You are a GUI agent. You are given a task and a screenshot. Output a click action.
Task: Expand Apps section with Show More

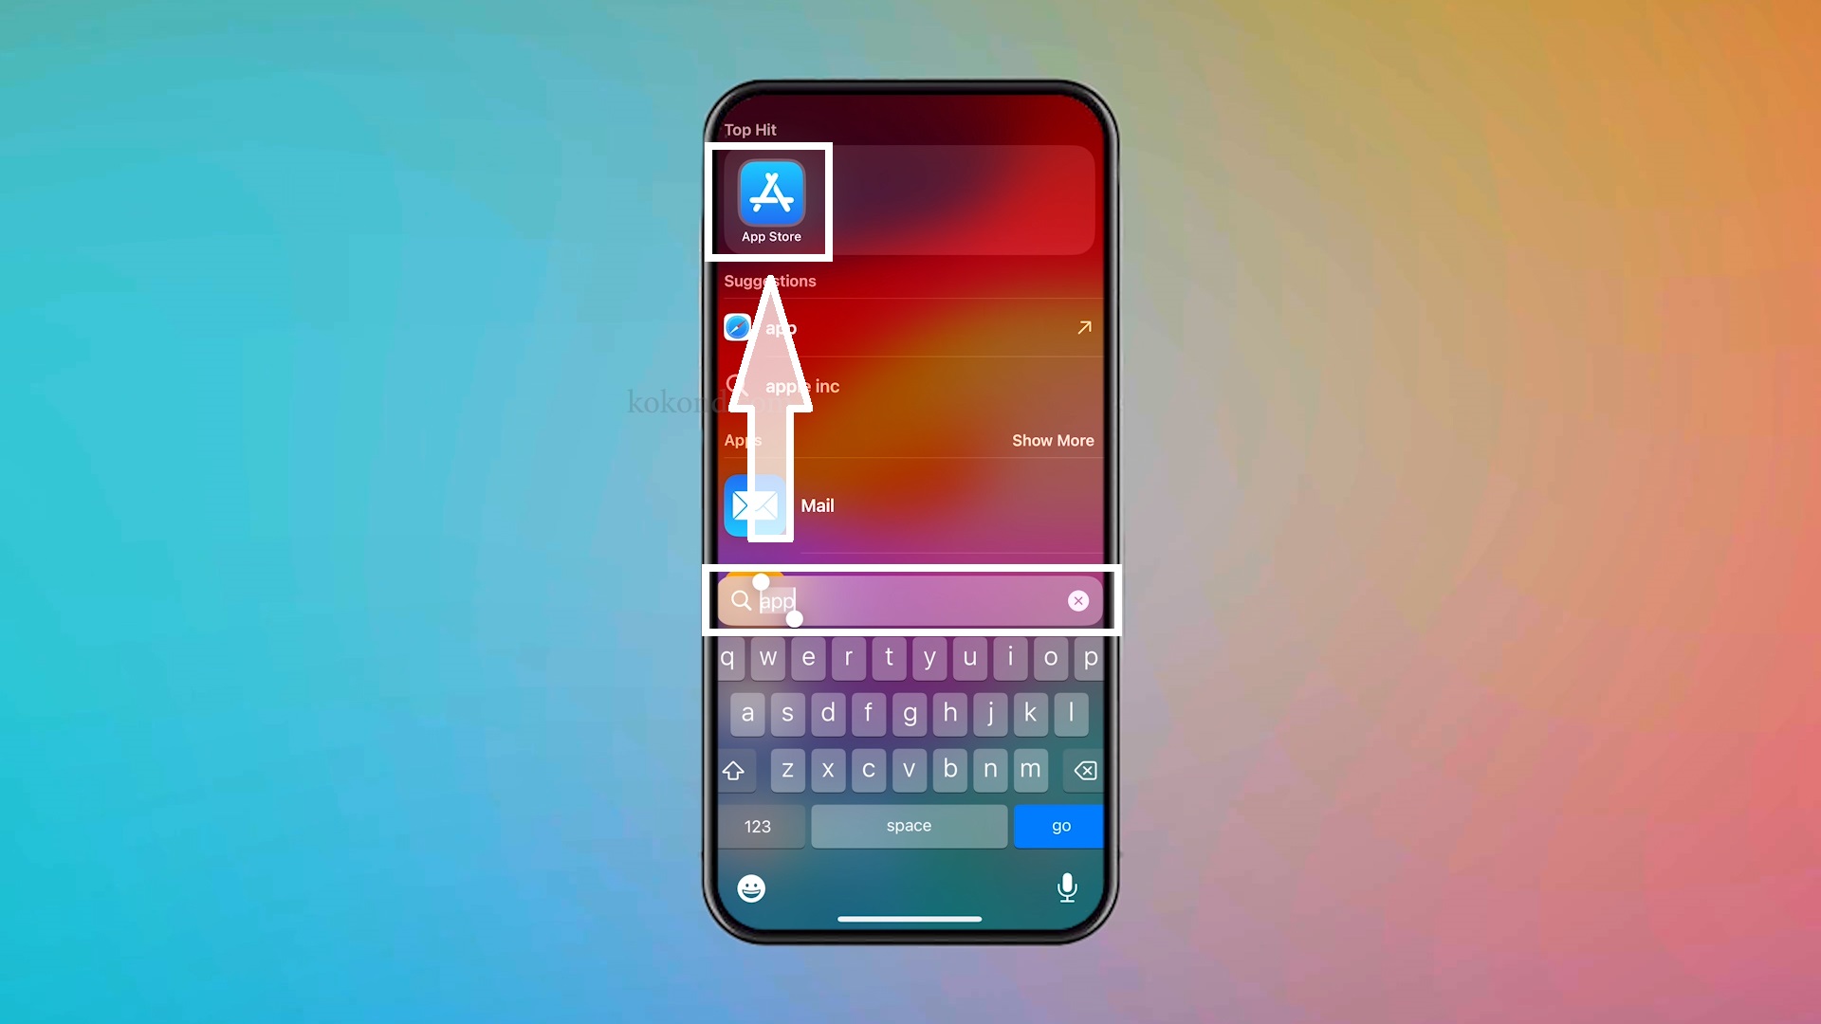[x=1053, y=440]
